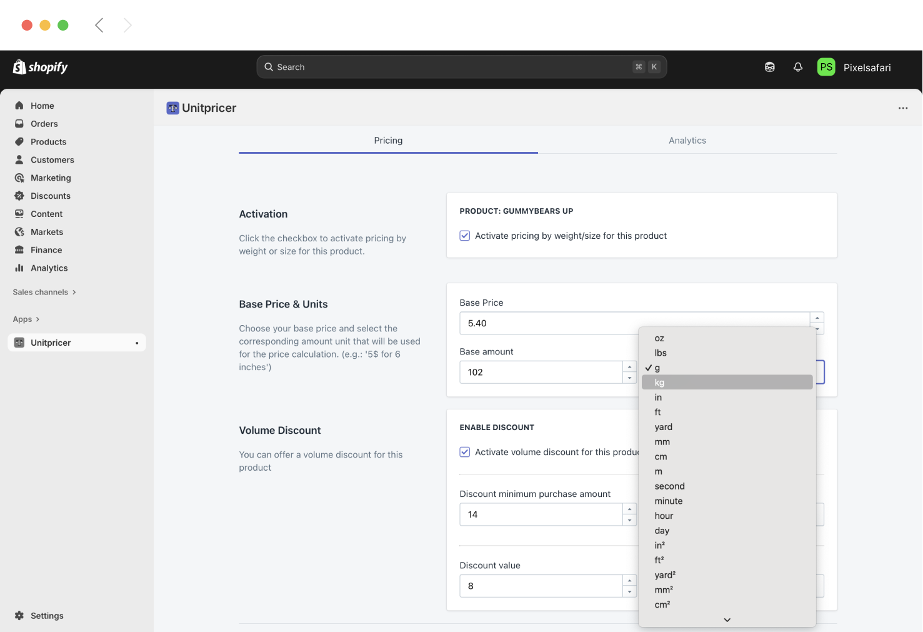
Task: Uncheck Activate pricing by weight/size
Action: tap(464, 236)
